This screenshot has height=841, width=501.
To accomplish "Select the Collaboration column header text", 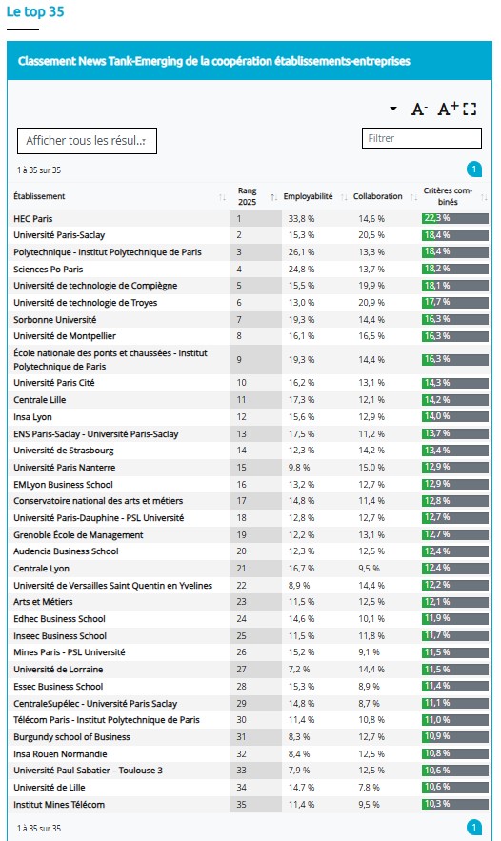I will tap(377, 196).
